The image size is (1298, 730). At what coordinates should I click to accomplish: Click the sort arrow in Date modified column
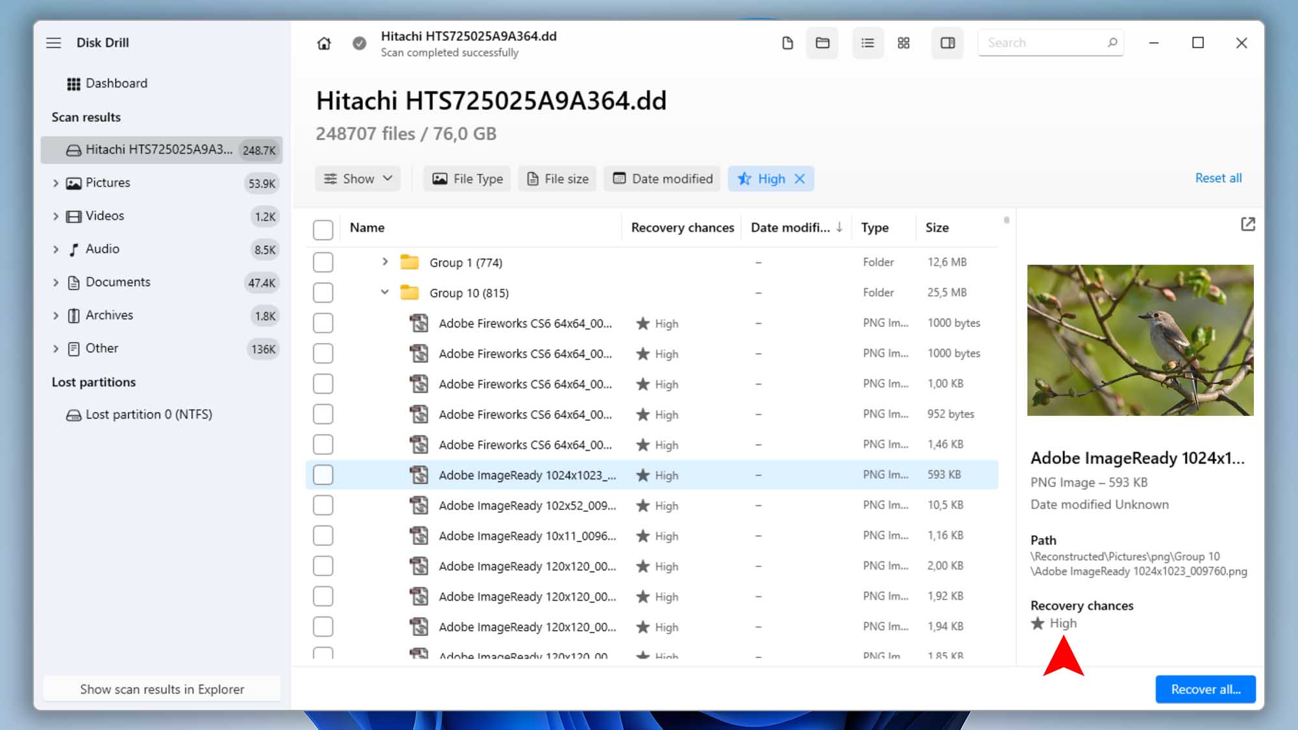839,227
